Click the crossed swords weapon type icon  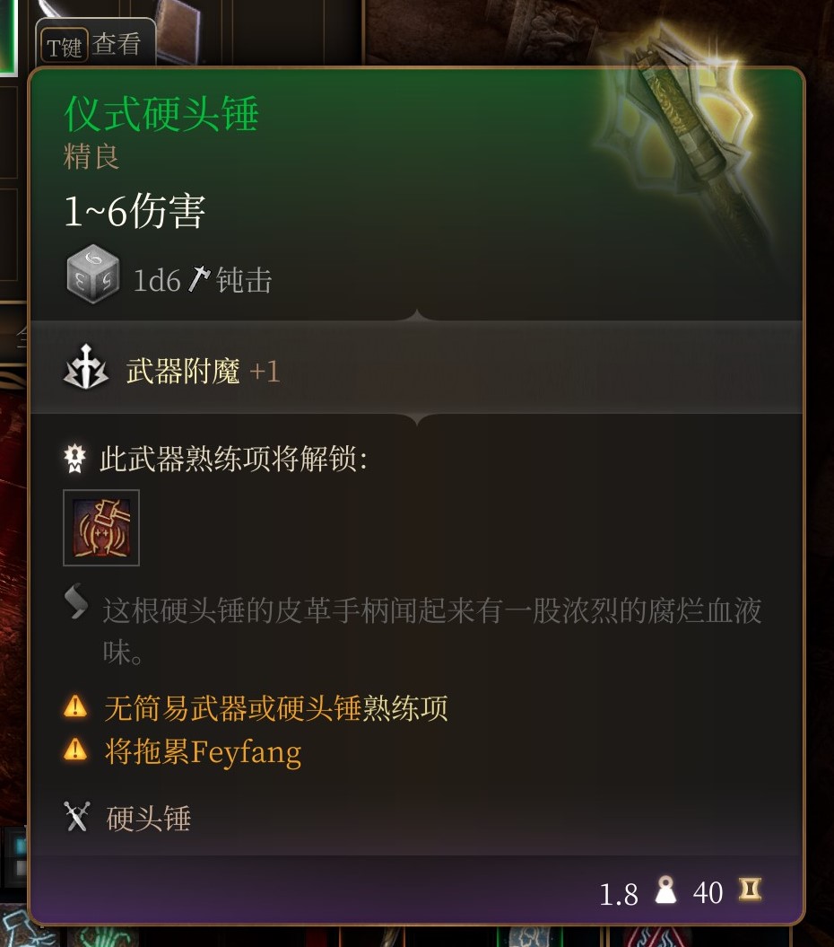(76, 817)
